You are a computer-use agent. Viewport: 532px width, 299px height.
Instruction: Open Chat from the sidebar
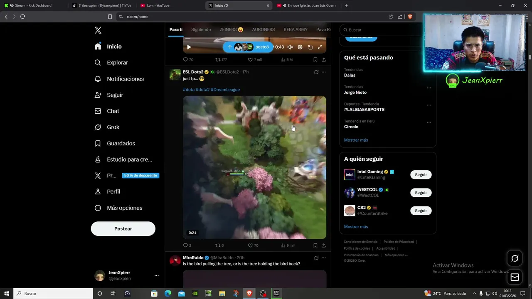[x=107, y=111]
